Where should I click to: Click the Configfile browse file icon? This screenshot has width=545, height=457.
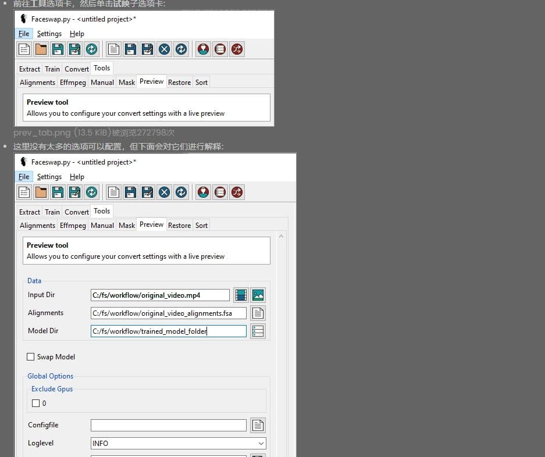coord(258,426)
